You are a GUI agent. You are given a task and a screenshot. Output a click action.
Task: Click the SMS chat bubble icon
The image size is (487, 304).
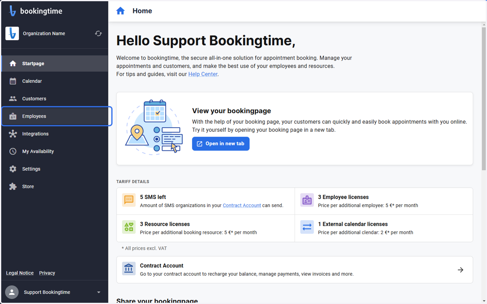[129, 200]
